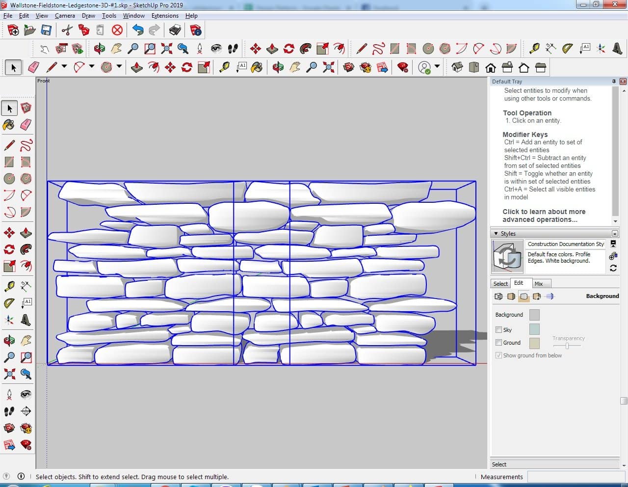This screenshot has width=628, height=487.
Task: Open the Extensions menu
Action: pos(165,16)
